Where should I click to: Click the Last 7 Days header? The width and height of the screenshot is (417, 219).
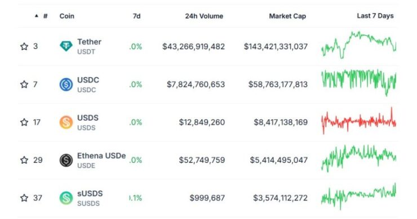tap(375, 16)
